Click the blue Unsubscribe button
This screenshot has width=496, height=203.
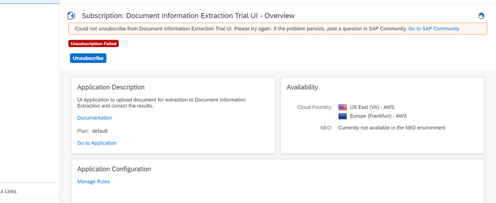pos(88,58)
